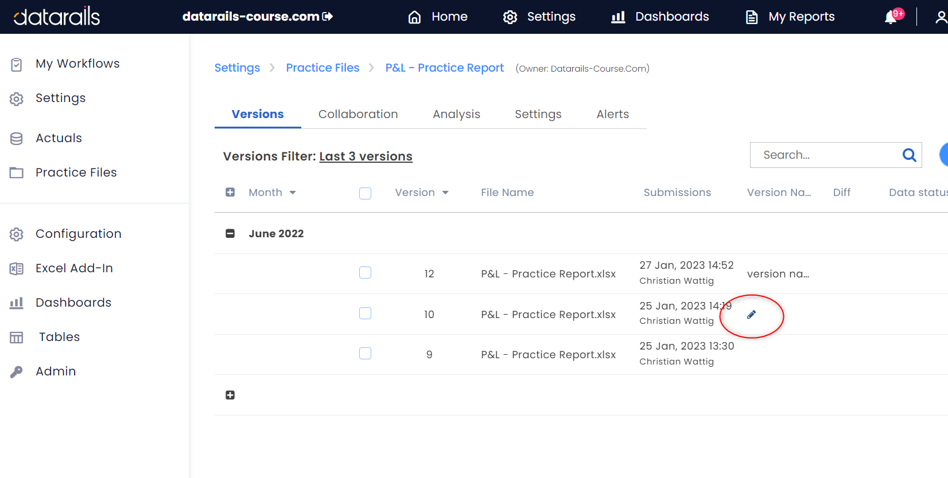Viewport: 948px width, 478px height.
Task: Click the '27 Jan, 2023 14:52' submission cell
Action: click(686, 265)
